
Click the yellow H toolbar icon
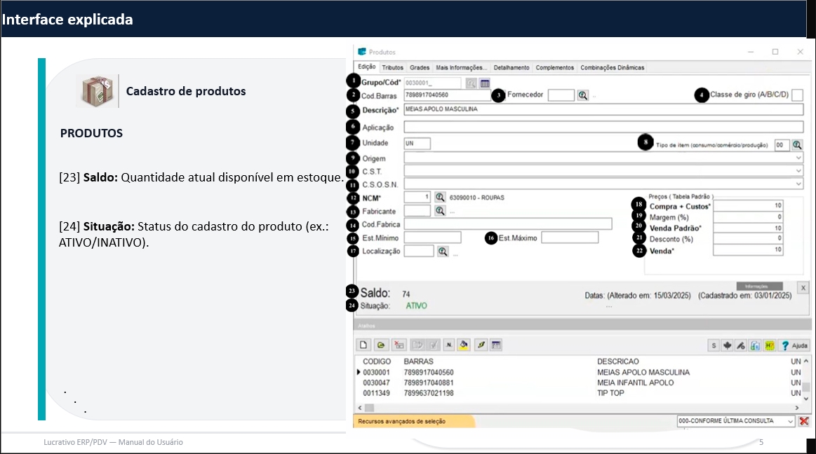point(770,345)
